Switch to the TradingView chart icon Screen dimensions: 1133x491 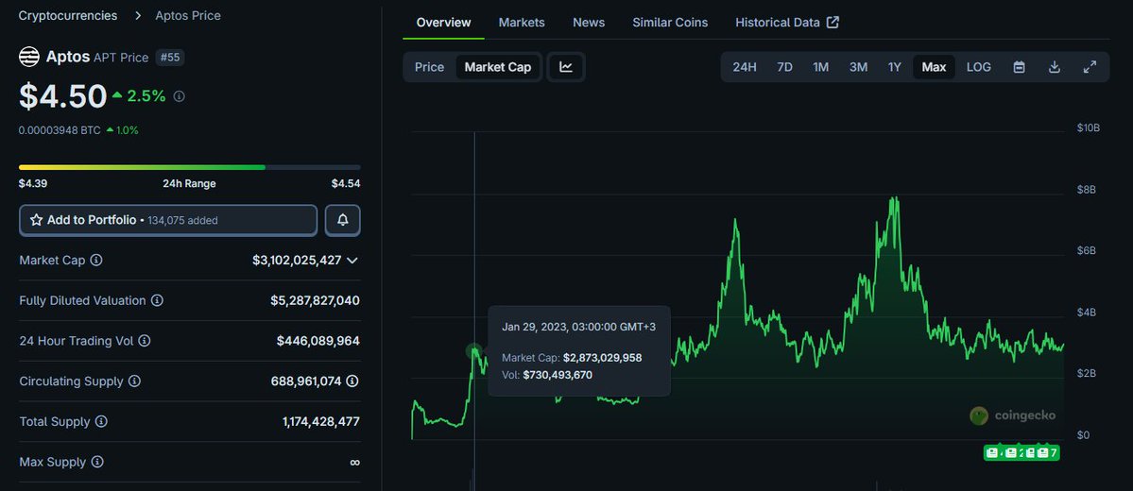[x=566, y=67]
